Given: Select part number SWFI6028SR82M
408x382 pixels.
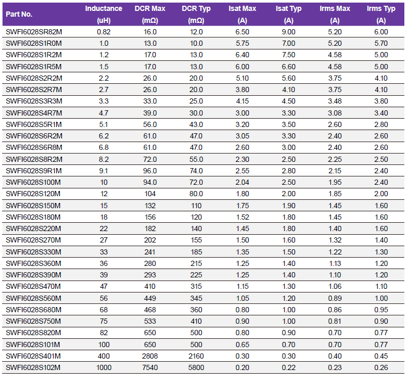Looking at the screenshot, I should point(34,32).
